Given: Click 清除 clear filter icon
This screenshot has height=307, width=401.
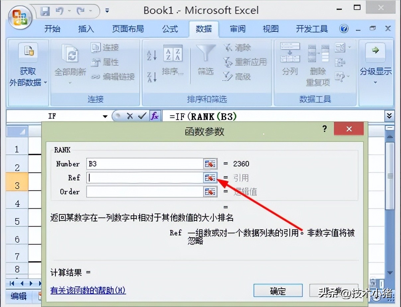Looking at the screenshot, I should click(228, 48).
